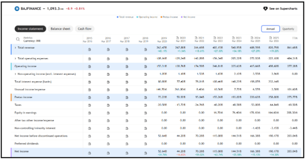Viewport: 308px width, 160px height.
Task: Click the 820.79B total revenue value
Action: [x=274, y=48]
